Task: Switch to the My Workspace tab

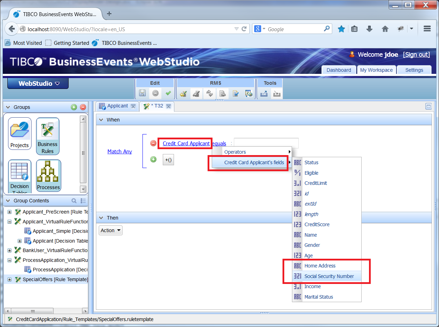Action: (376, 70)
